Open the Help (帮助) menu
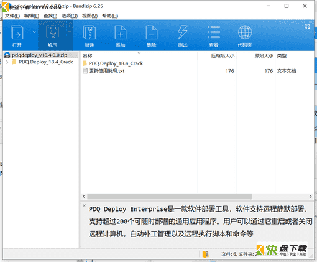The image size is (317, 262). [110, 16]
